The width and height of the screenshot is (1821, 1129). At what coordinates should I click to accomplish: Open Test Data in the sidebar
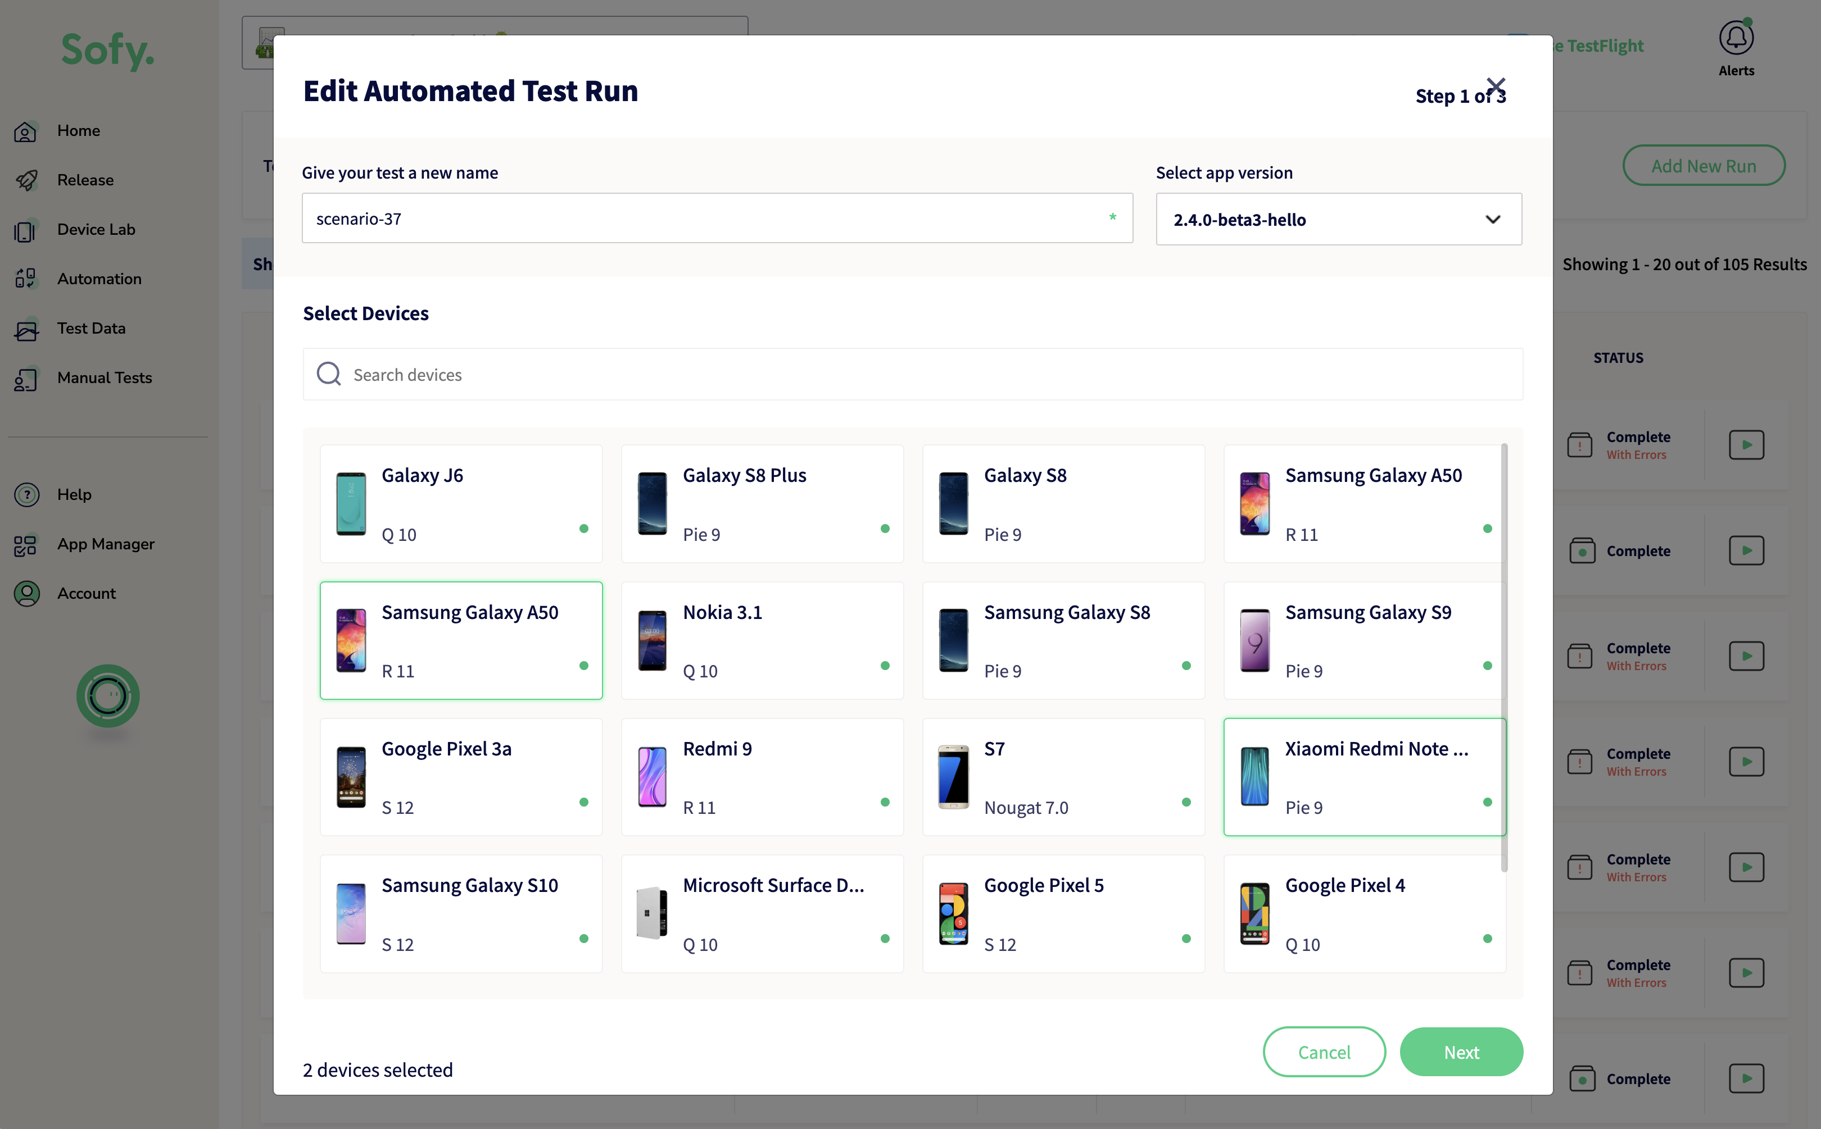[x=91, y=328]
